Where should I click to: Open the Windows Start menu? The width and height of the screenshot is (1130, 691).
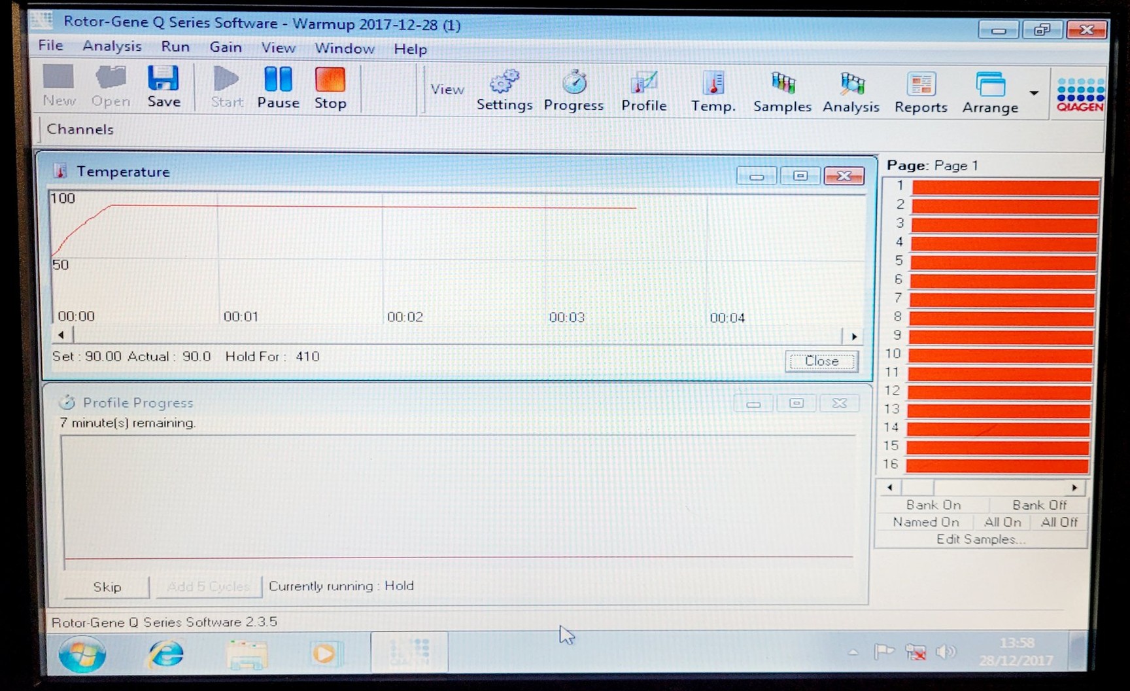coord(82,653)
